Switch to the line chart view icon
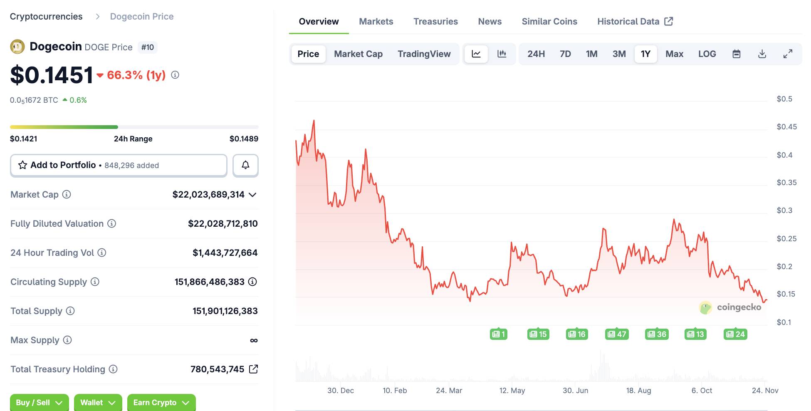Viewport: 811px width, 411px height. (x=476, y=54)
